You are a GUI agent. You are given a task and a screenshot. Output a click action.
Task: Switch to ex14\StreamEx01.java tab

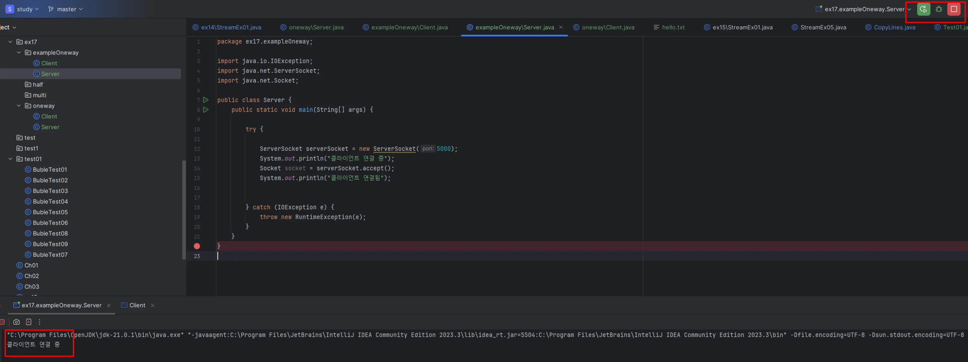227,27
